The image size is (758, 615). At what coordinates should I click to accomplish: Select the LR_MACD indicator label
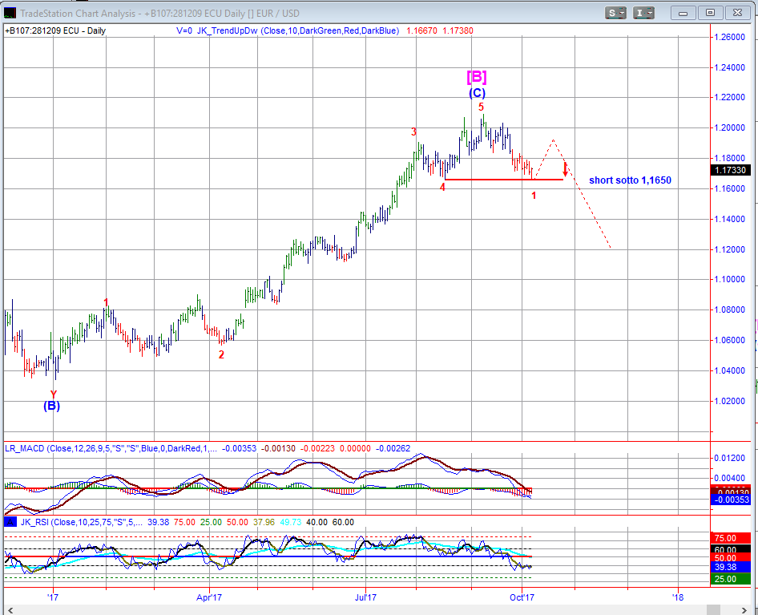click(111, 448)
